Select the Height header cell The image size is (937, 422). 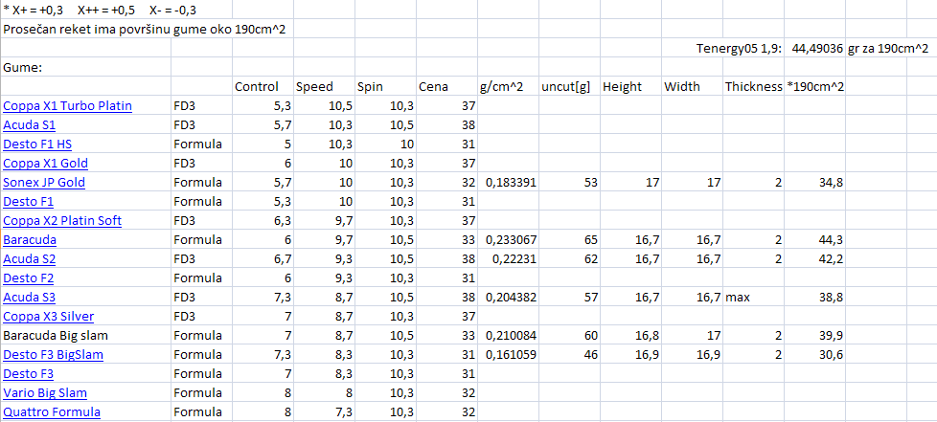tap(629, 87)
